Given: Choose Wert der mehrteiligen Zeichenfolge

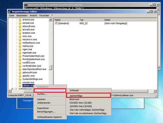Looking at the screenshot, I should pyautogui.click(x=89, y=110).
